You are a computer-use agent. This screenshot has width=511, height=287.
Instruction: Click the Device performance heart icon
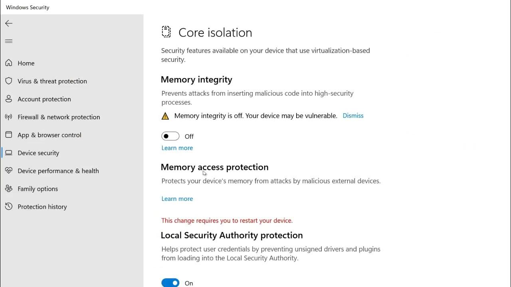9,171
